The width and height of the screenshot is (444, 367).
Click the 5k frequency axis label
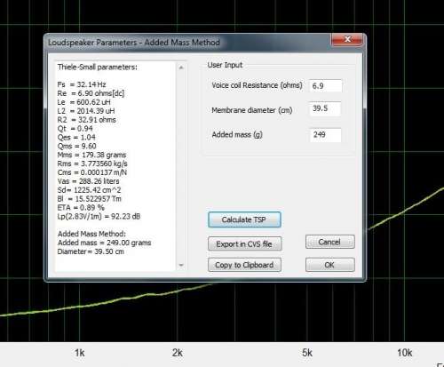[x=307, y=353]
